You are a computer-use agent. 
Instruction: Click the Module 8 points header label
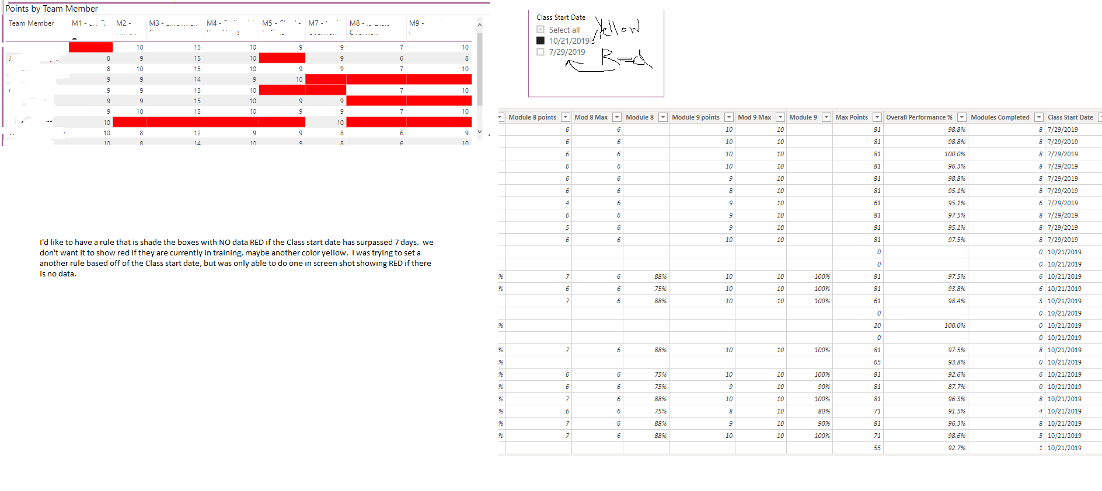(x=532, y=117)
